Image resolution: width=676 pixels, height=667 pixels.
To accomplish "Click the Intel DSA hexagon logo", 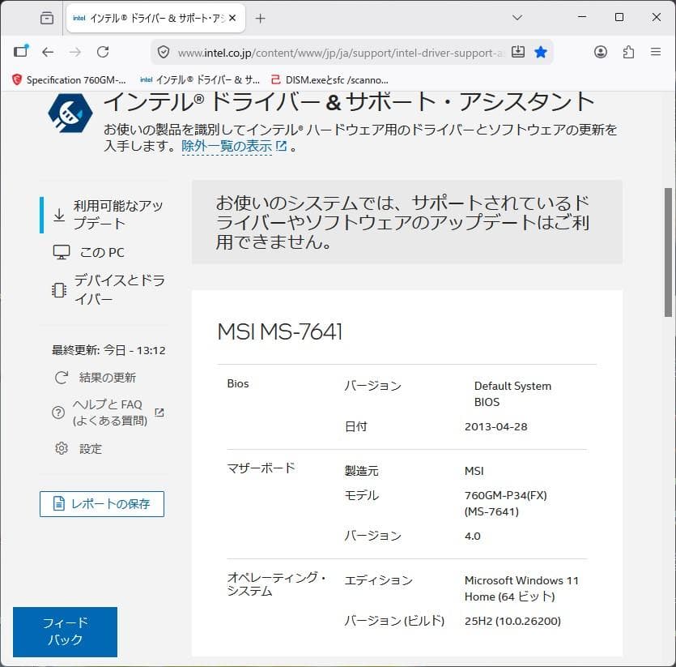I will point(70,113).
